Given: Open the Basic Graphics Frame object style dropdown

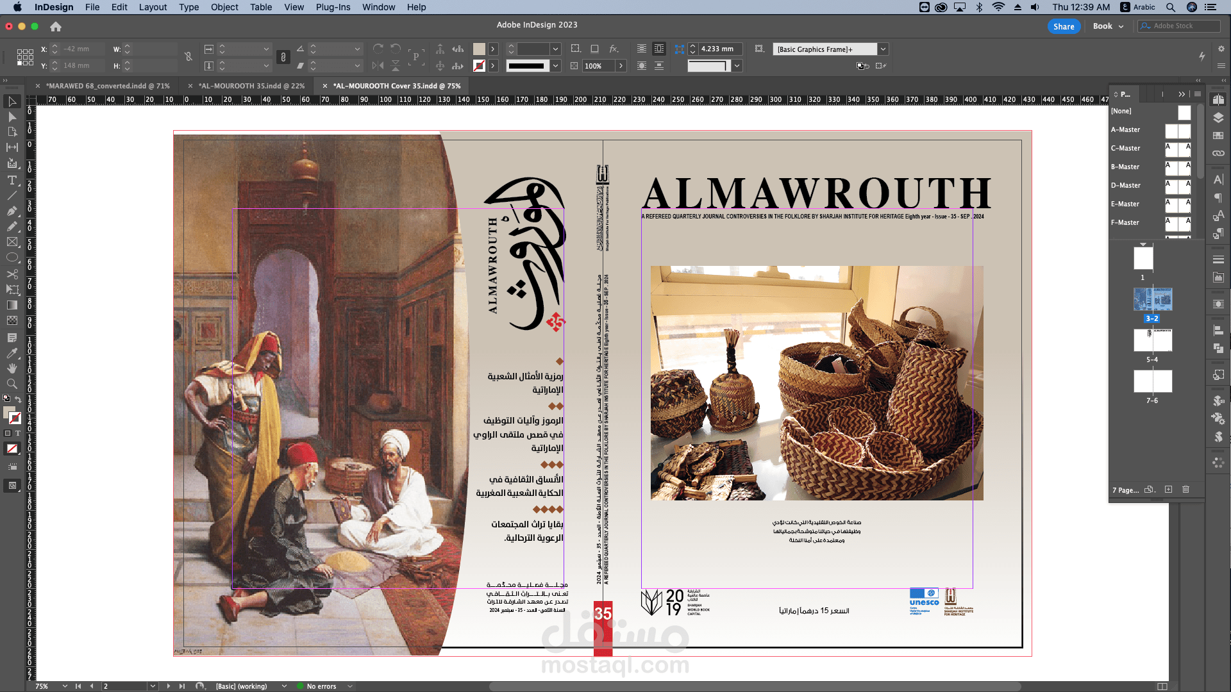Looking at the screenshot, I should click(x=883, y=49).
